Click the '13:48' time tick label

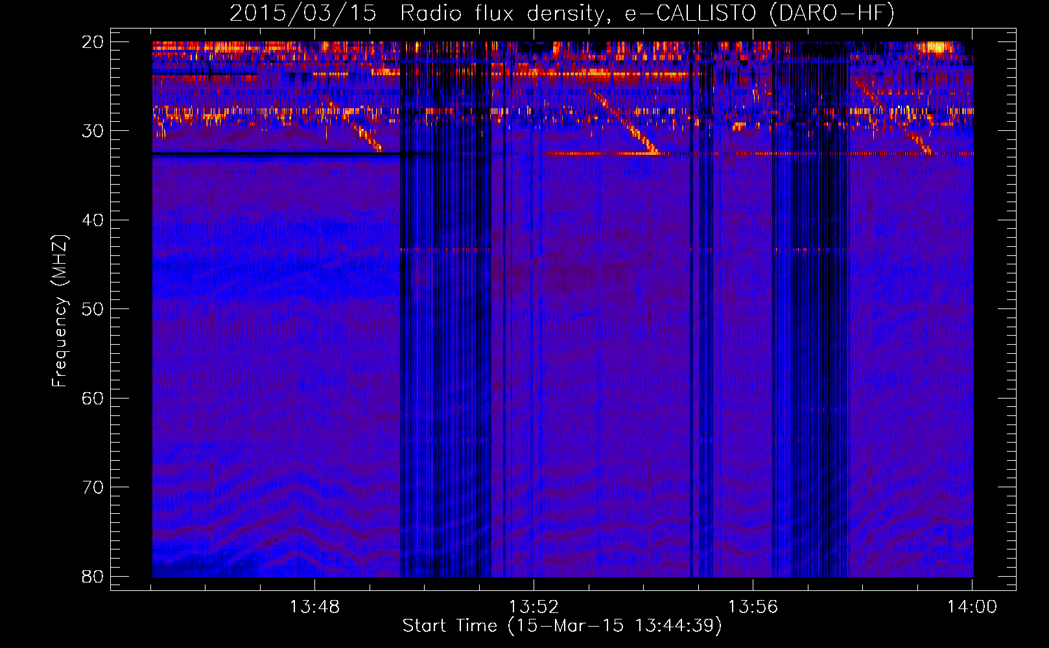[x=314, y=607]
